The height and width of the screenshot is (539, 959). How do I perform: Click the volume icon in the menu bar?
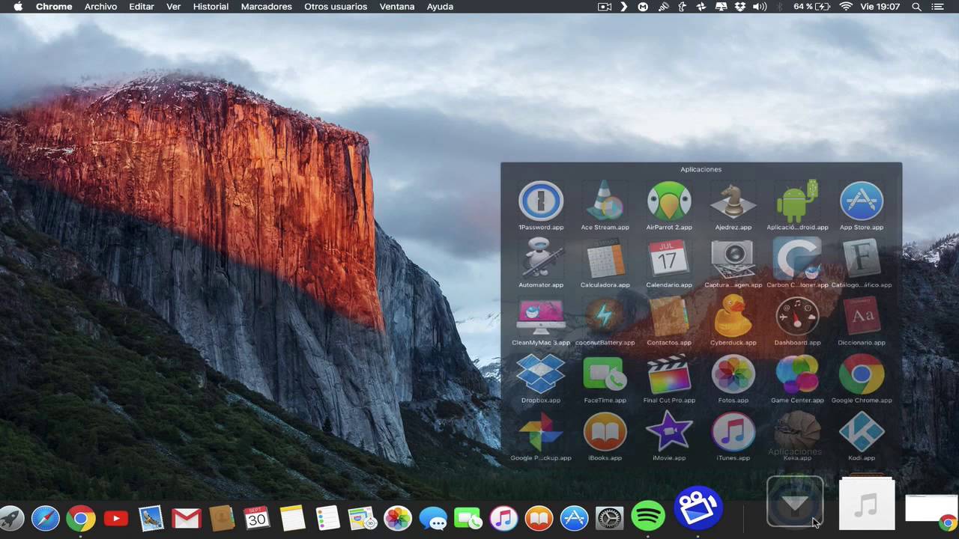point(760,7)
